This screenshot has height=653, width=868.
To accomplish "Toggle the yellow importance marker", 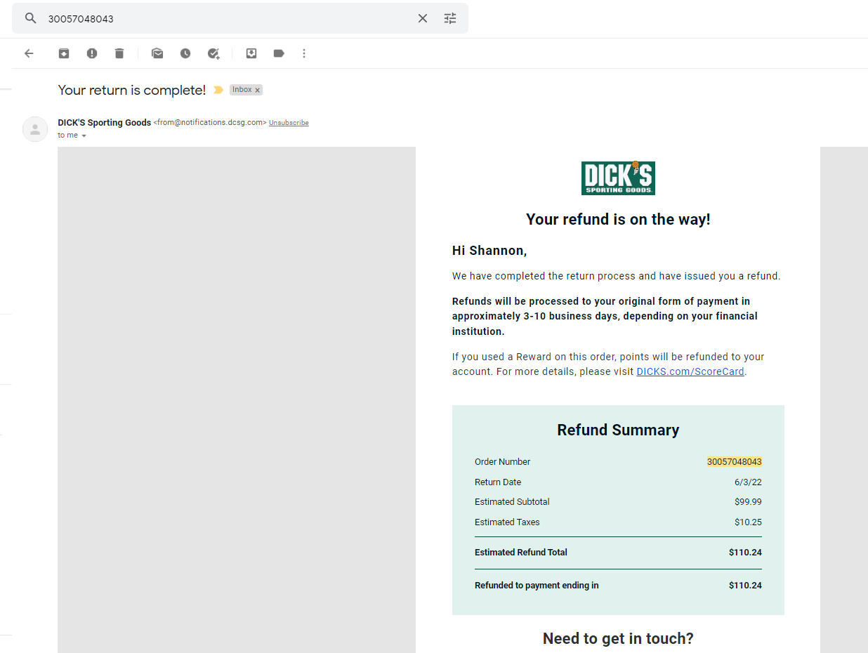I will (x=218, y=90).
